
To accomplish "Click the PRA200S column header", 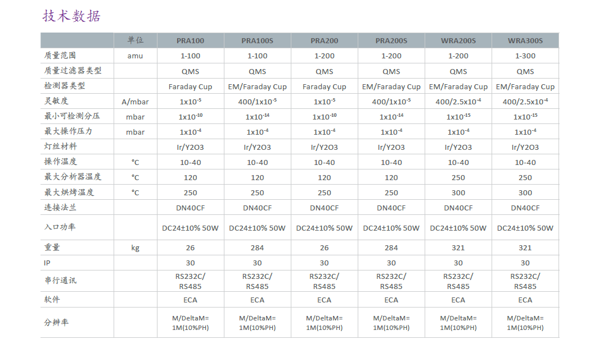I will [x=391, y=40].
